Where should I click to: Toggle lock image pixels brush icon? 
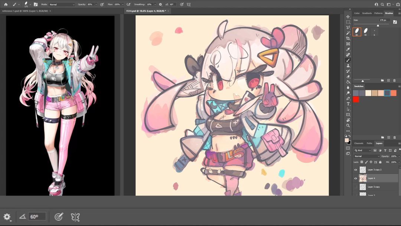coord(366,162)
